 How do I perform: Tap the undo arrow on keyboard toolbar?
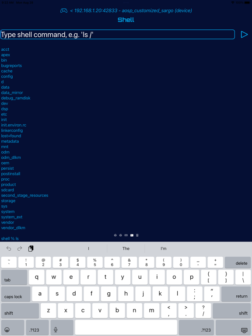(x=9, y=248)
